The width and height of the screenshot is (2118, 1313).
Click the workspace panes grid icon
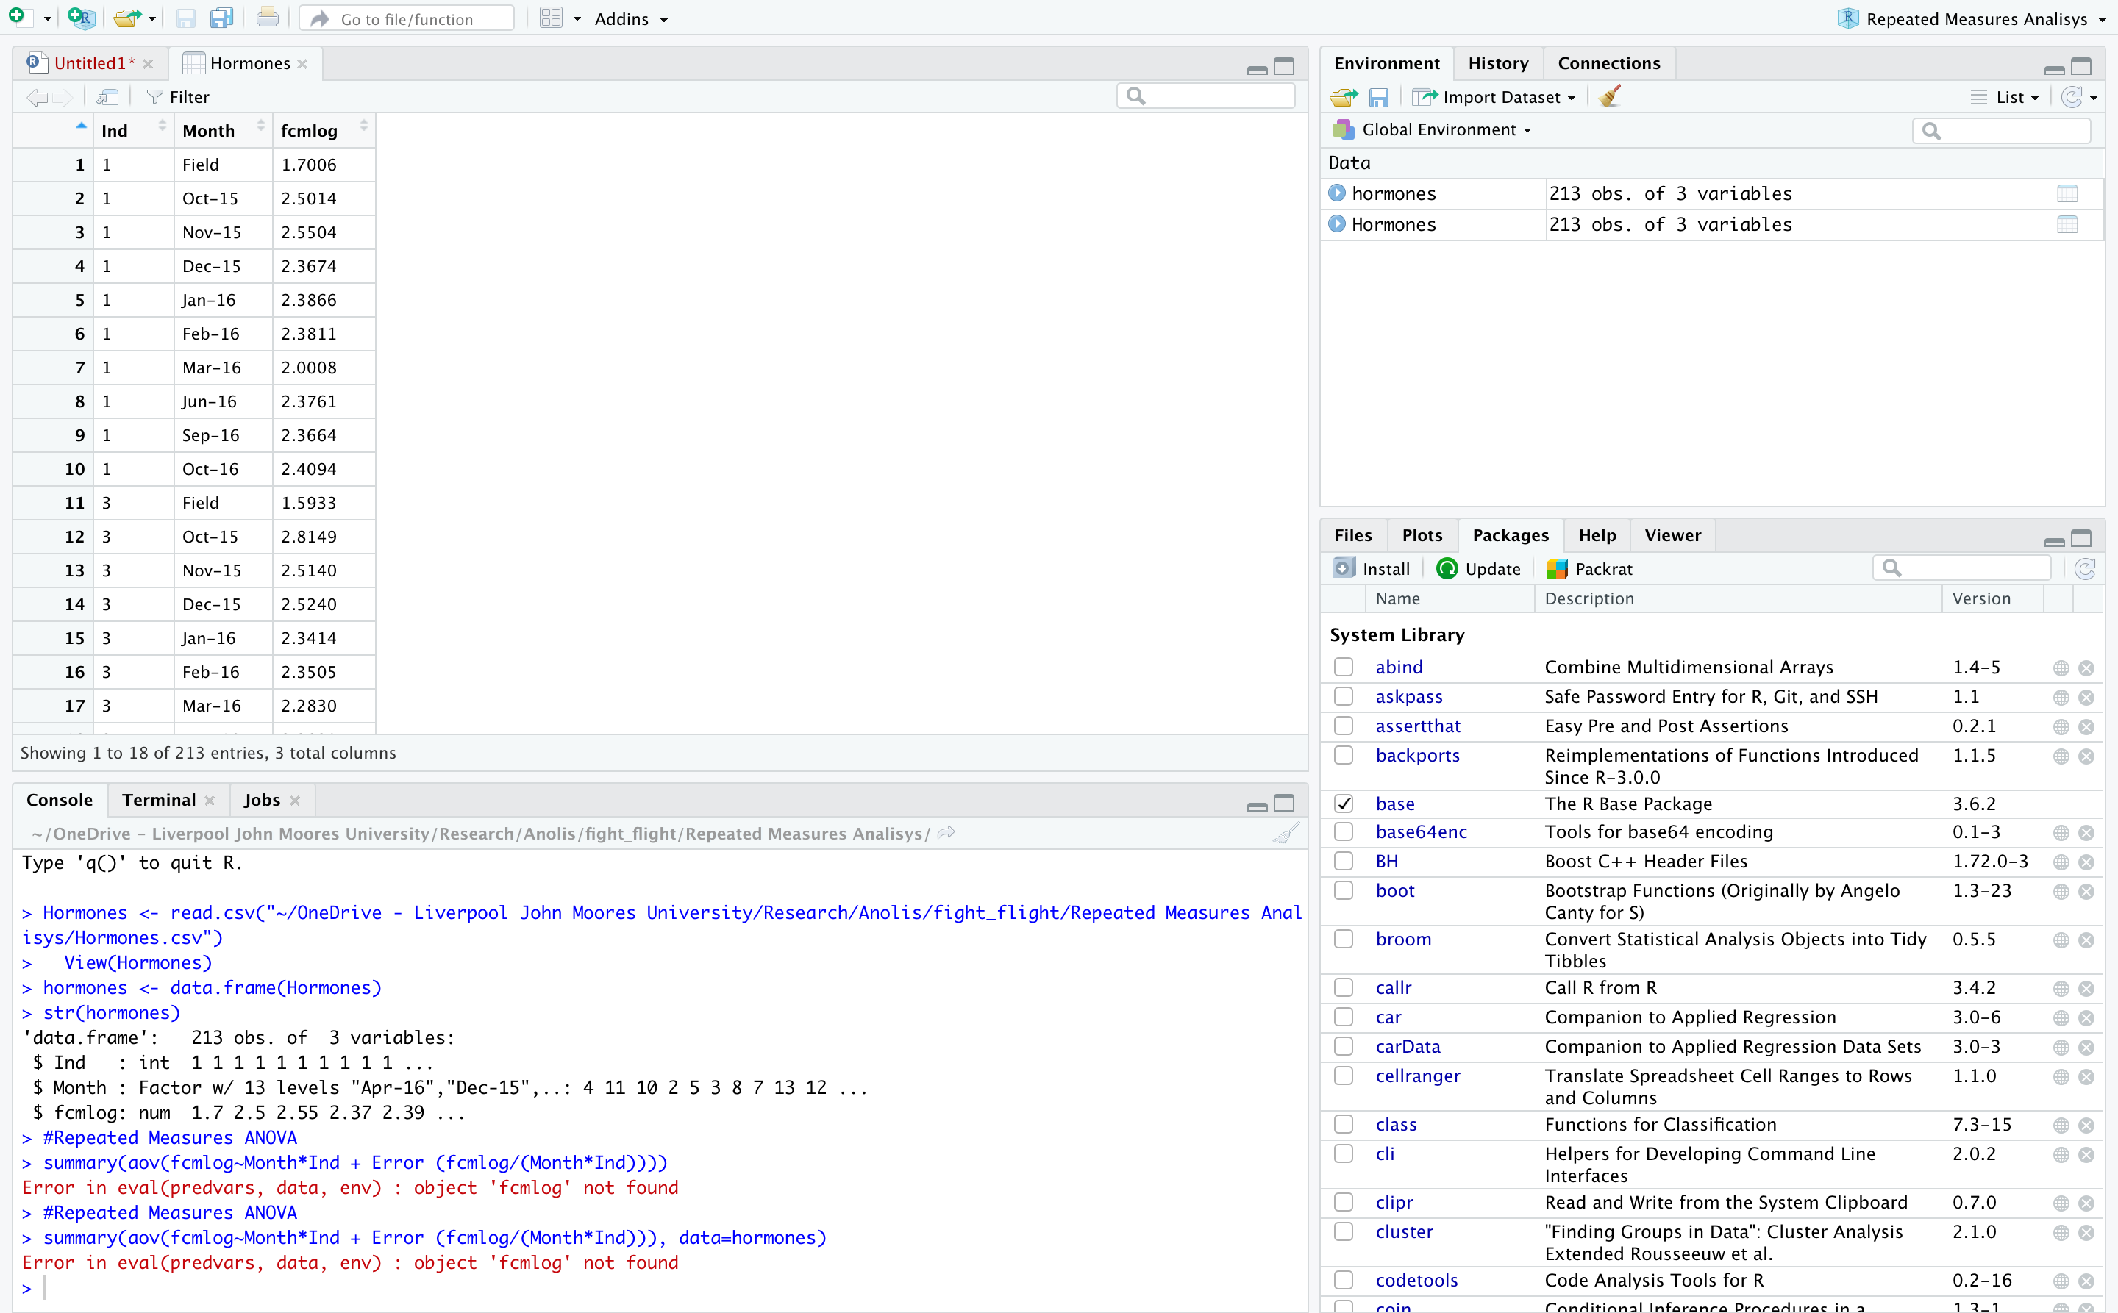pos(551,18)
